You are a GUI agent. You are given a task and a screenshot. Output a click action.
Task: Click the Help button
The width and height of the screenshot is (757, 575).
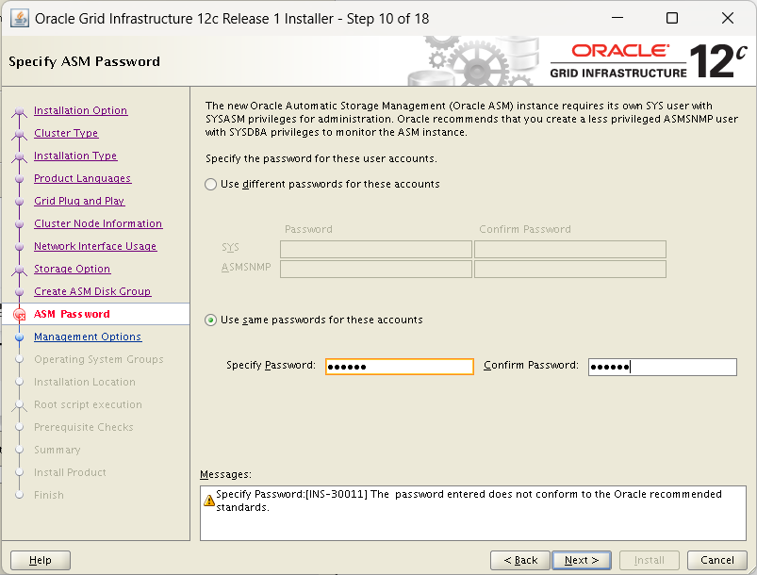(41, 560)
